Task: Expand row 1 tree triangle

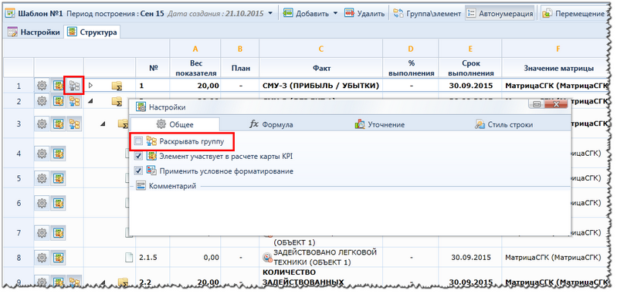Action: [x=91, y=86]
